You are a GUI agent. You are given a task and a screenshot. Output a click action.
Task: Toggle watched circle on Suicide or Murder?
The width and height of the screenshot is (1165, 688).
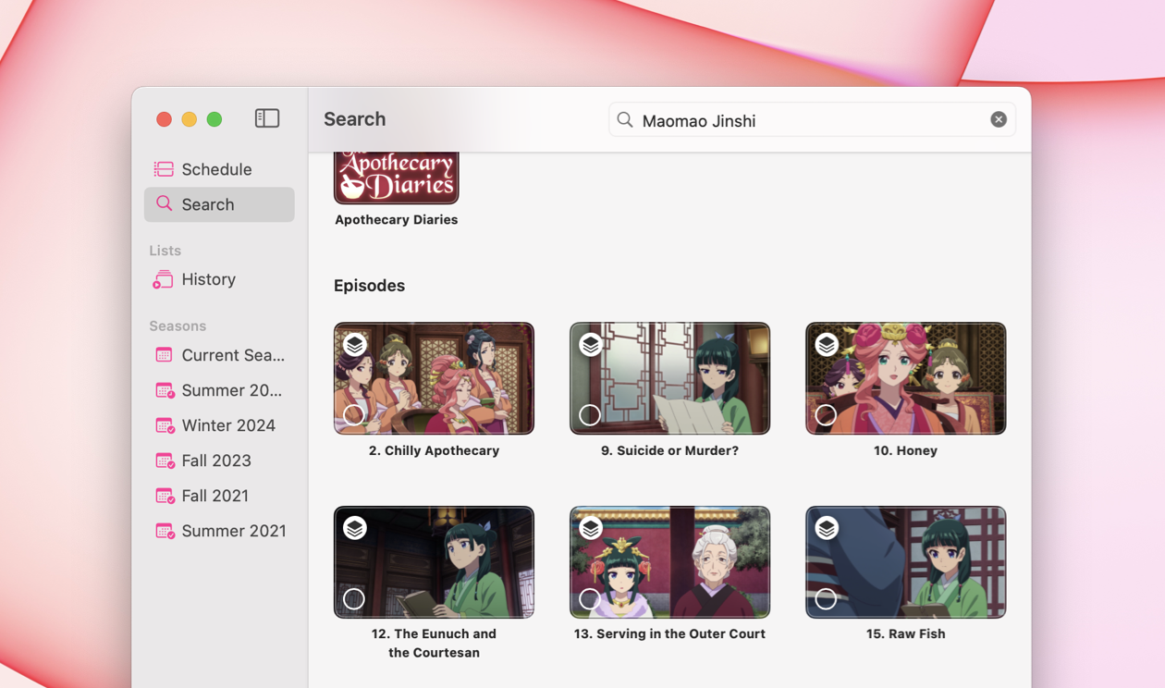coord(589,415)
